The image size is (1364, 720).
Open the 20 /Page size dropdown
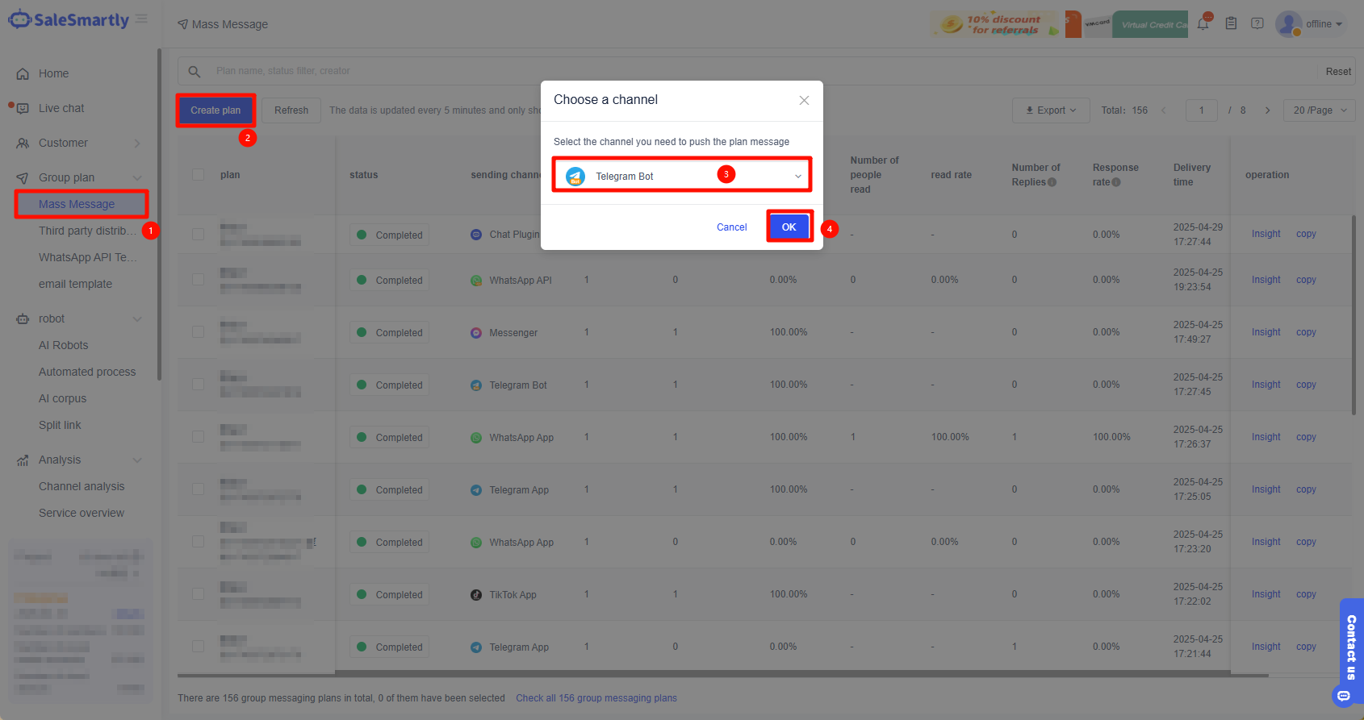pos(1320,110)
